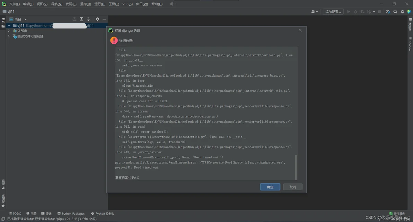Open the 工具(T) menu
Image resolution: width=413 pixels, height=222 pixels.
pyautogui.click(x=114, y=4)
